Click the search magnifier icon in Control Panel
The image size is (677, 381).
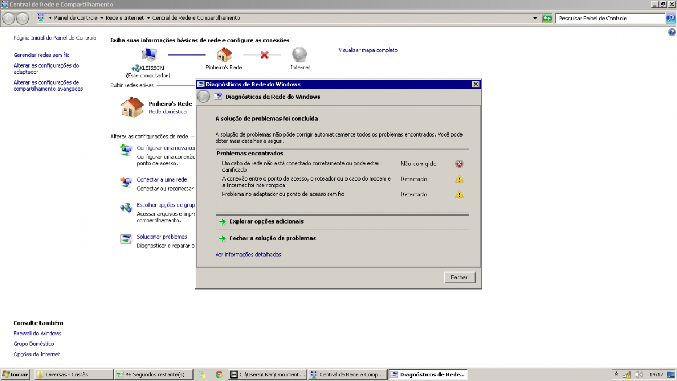coord(671,18)
